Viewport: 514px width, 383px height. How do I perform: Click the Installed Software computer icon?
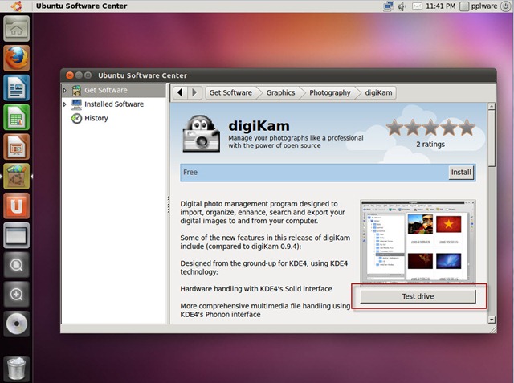[76, 104]
